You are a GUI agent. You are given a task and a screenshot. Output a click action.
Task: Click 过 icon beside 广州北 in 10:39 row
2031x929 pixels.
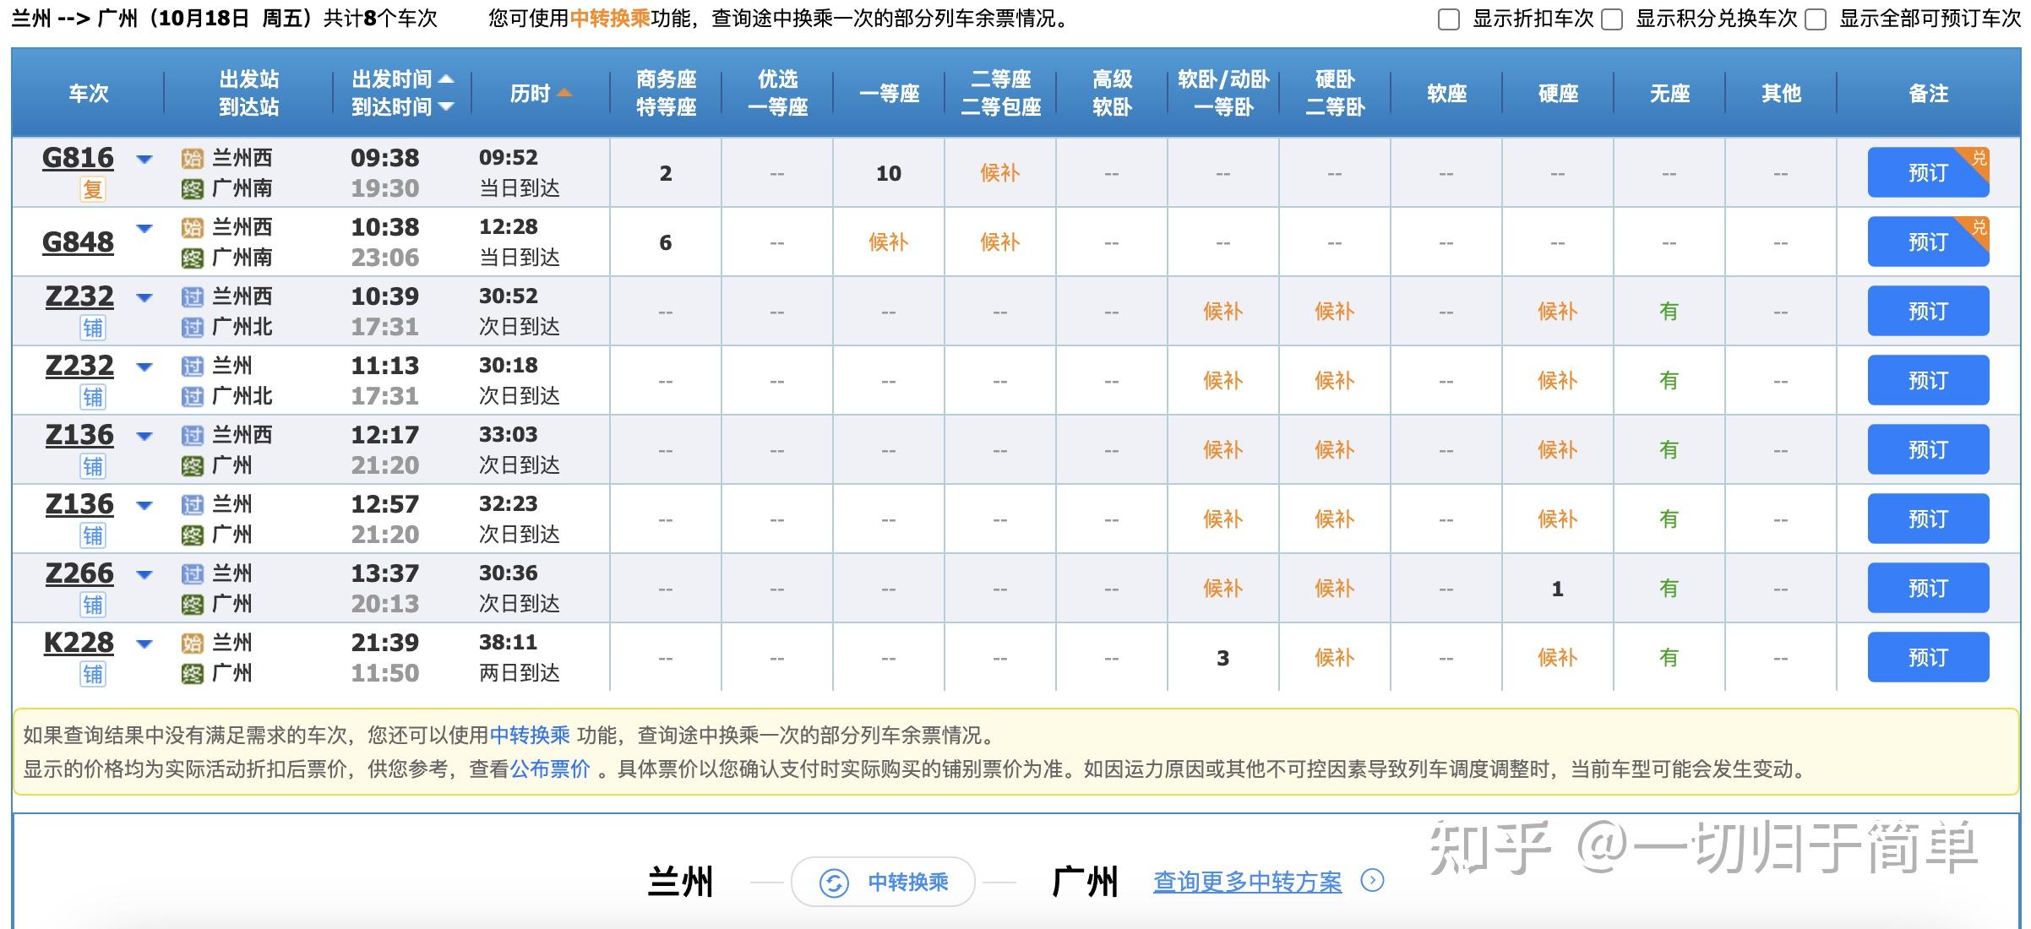tap(193, 328)
